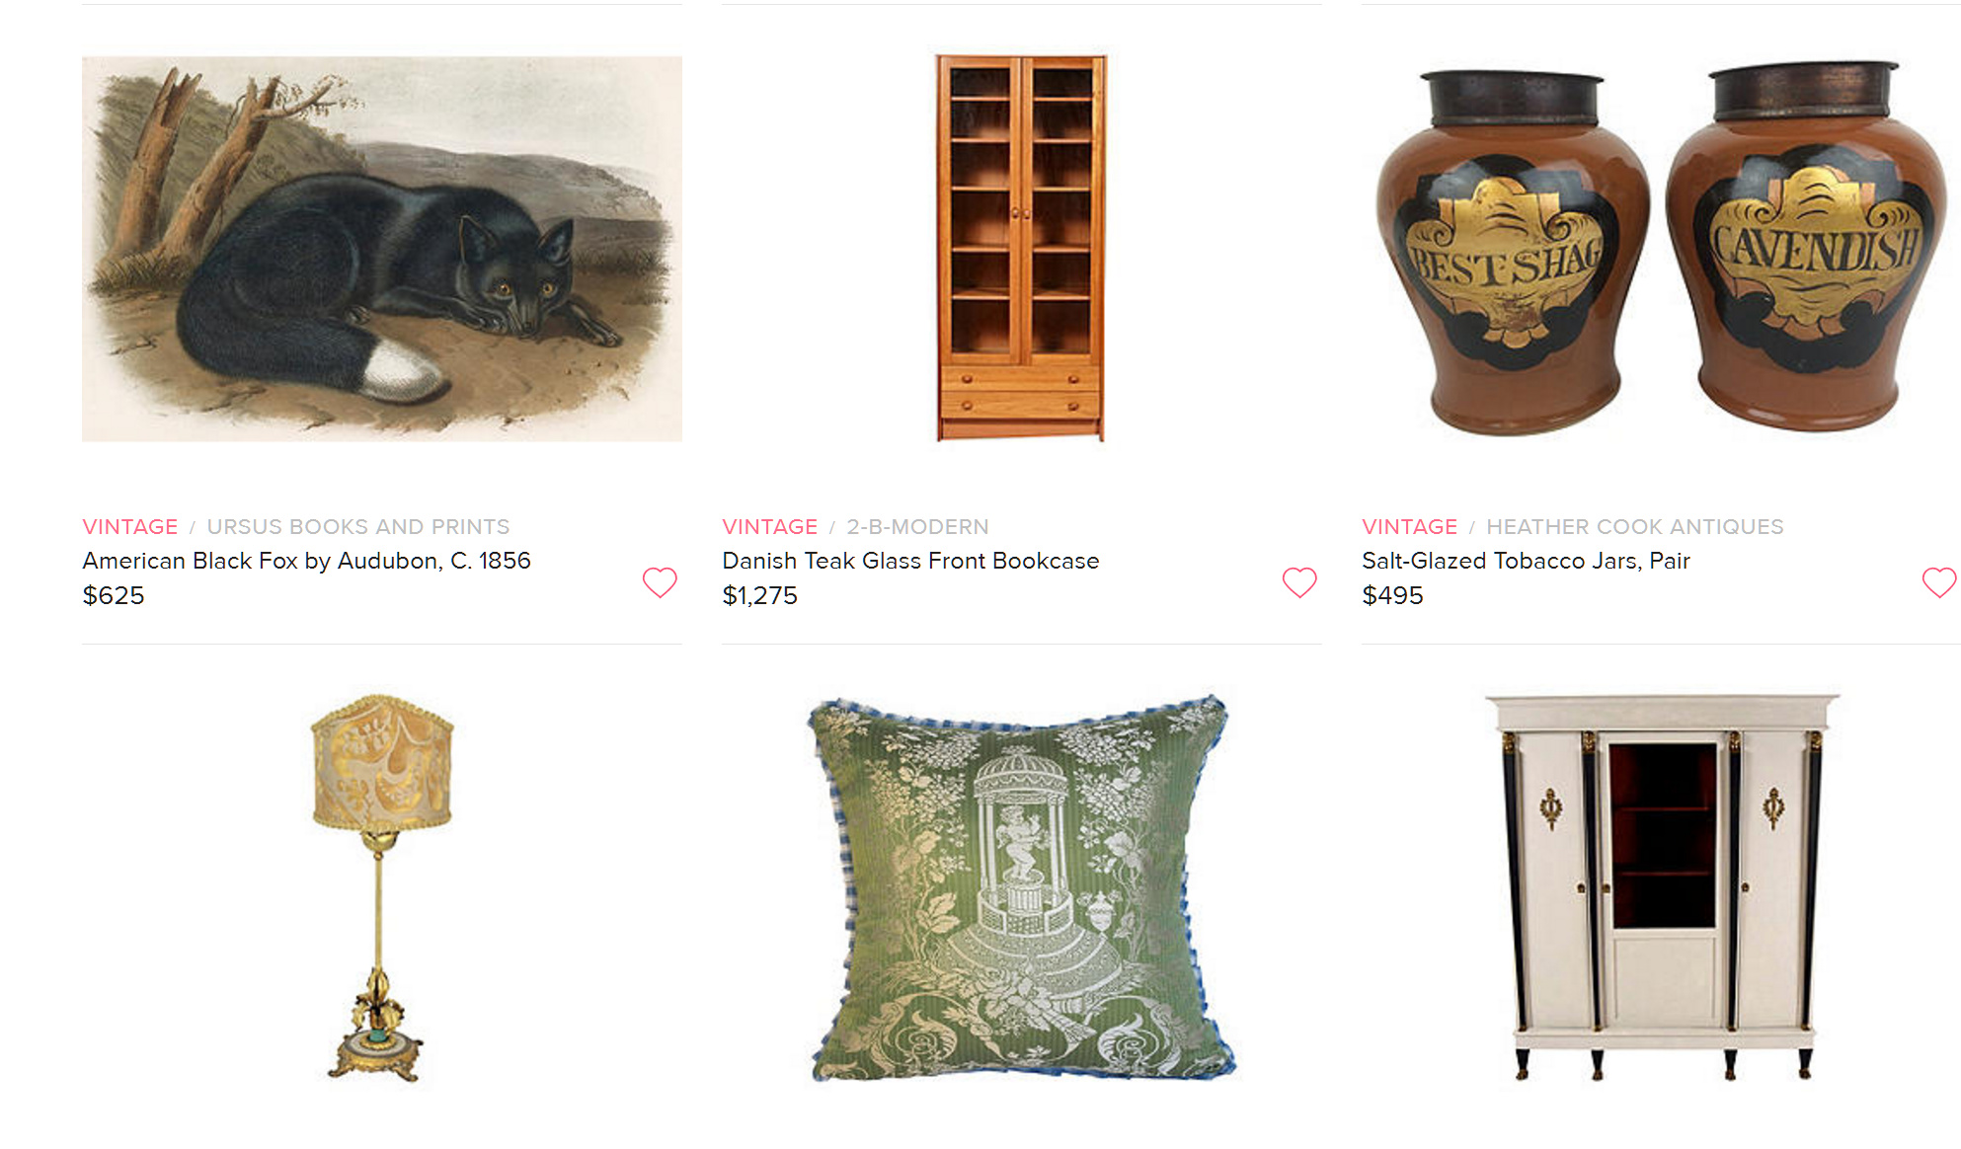Viewport: 1961px width, 1149px height.
Task: Click the $1,275 bookcase price
Action: [x=759, y=595]
